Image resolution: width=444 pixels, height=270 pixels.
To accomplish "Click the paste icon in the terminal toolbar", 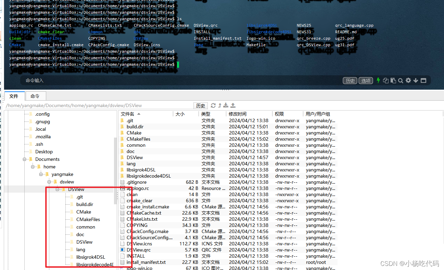I will tap(393, 80).
